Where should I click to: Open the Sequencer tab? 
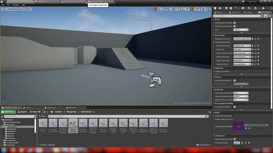pyautogui.click(x=51, y=108)
